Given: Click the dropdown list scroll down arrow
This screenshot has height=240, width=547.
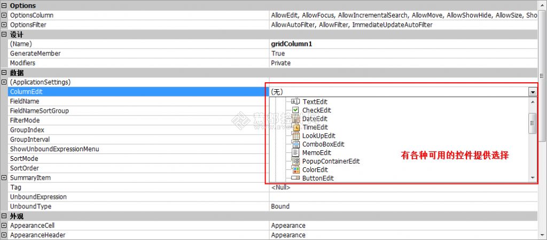Looking at the screenshot, I should (x=533, y=178).
